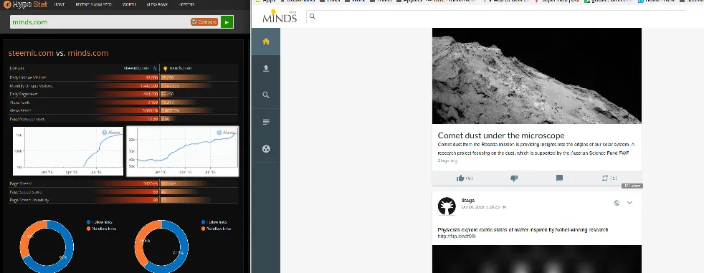Click the Monthly Unique Visitors row label
Image resolution: width=704 pixels, height=273 pixels.
[32, 86]
